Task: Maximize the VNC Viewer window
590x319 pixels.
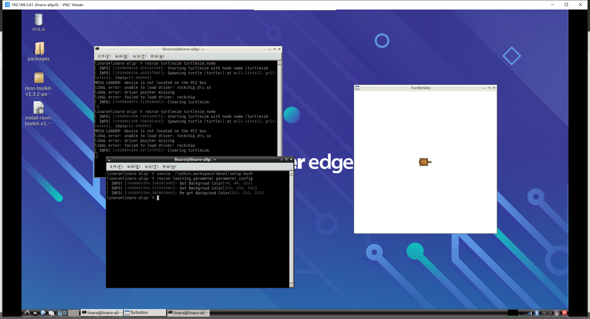Action: click(x=566, y=5)
